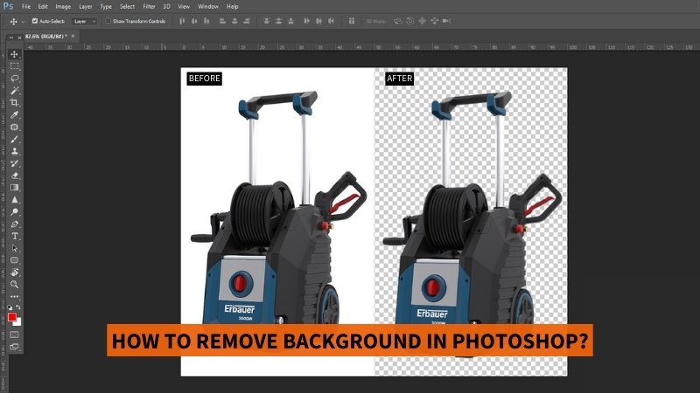This screenshot has height=393, width=700.
Task: Open the Auto-Select Layer dropdown
Action: (x=84, y=21)
